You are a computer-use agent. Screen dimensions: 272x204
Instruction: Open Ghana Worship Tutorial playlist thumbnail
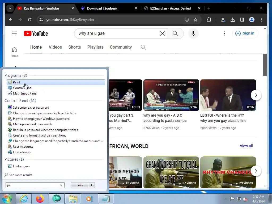[171, 172]
